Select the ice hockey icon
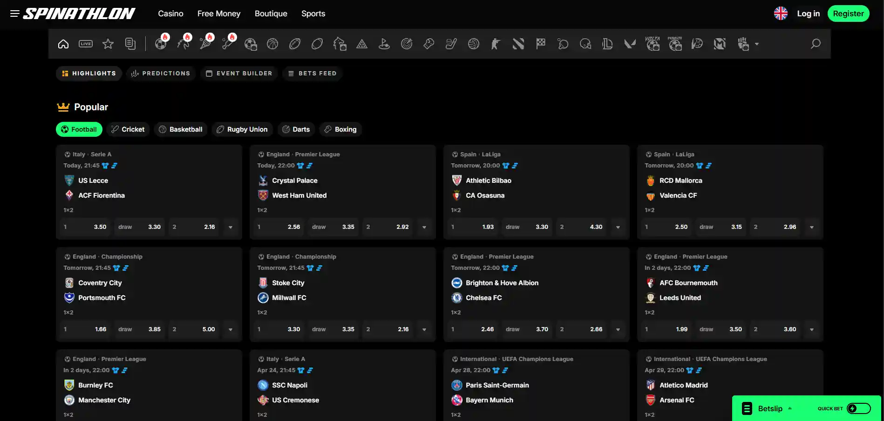 (451, 44)
